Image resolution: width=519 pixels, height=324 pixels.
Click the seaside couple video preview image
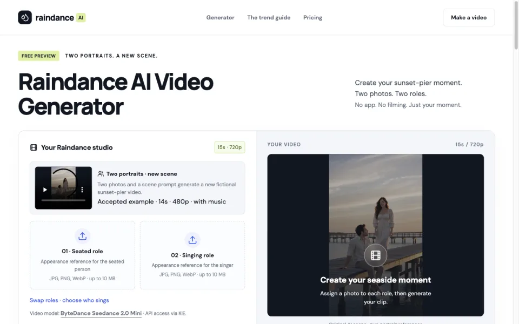[x=375, y=235]
